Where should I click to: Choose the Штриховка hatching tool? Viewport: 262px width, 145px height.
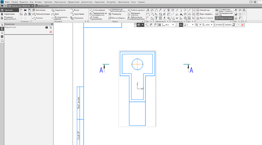77,18
